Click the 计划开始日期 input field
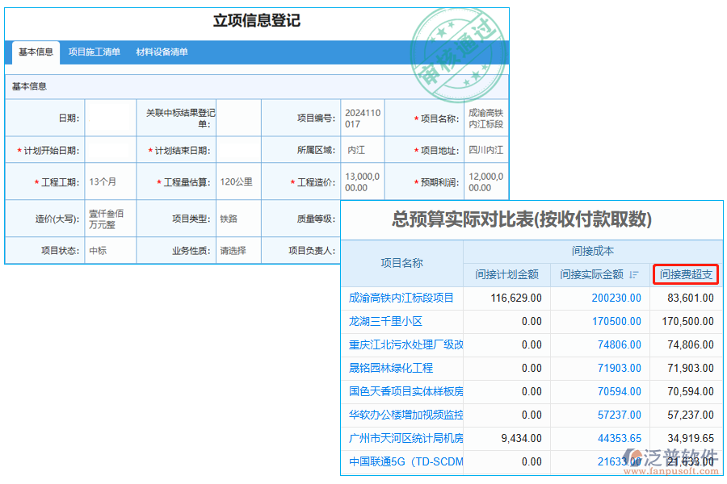The width and height of the screenshot is (727, 484). click(x=111, y=150)
